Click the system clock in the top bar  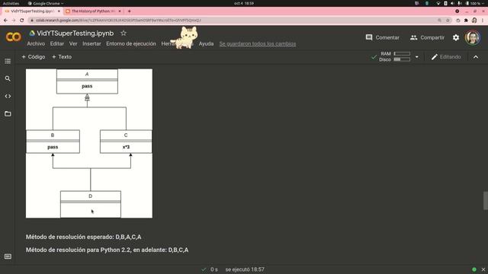coord(244,3)
